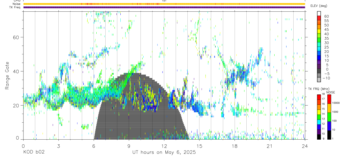Click the '1000' value on the NOISE legend
Screen dimensions: 343x158
pos(335,111)
